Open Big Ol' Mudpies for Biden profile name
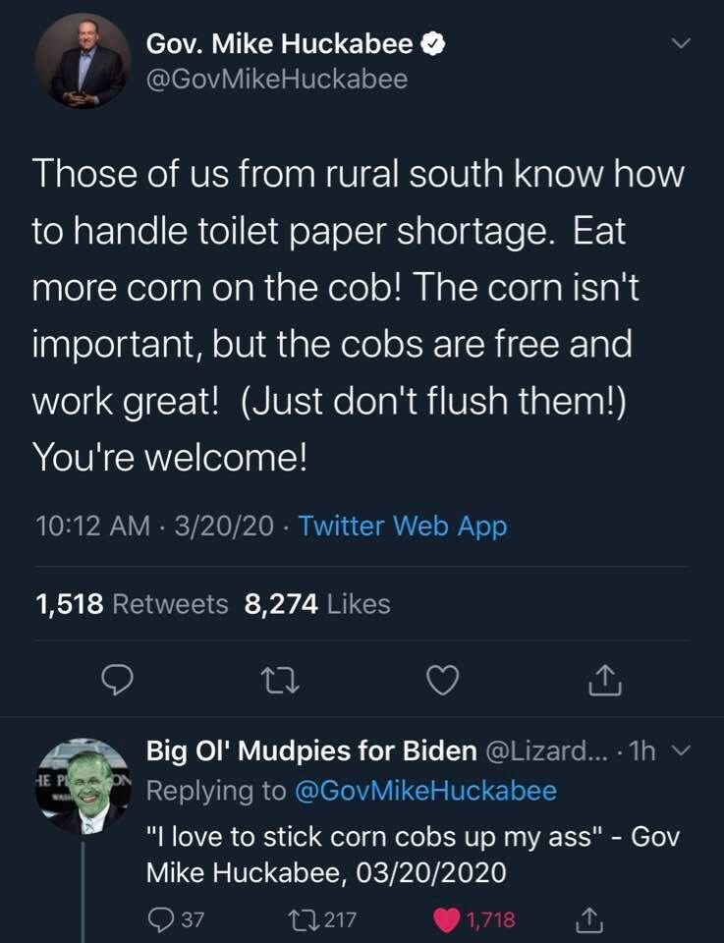The height and width of the screenshot is (943, 724). coord(310,752)
